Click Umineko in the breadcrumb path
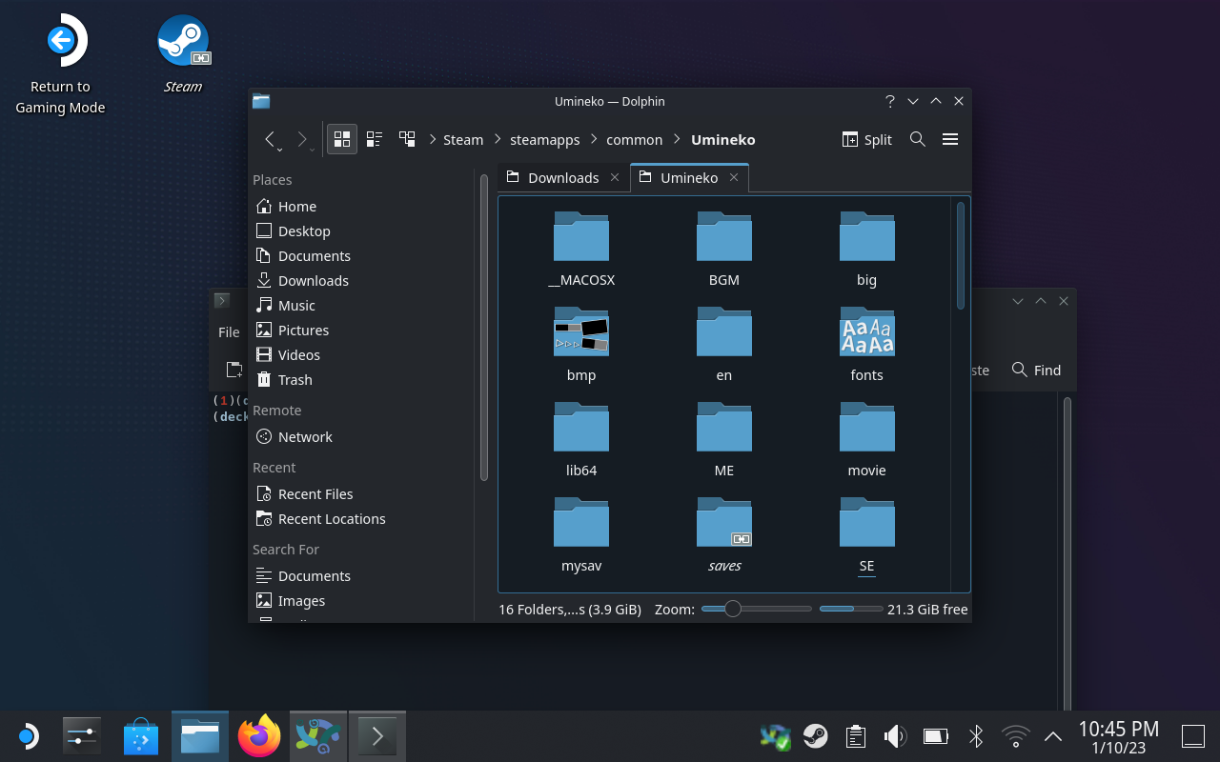 coord(723,139)
